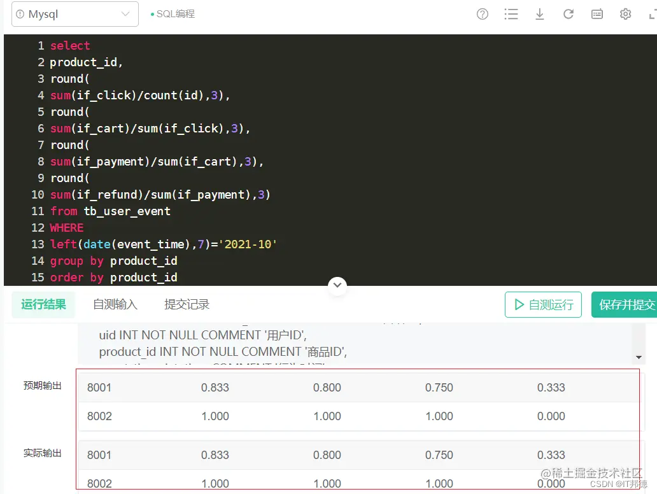This screenshot has height=494, width=657.
Task: Click 自测运行 button
Action: tap(543, 305)
